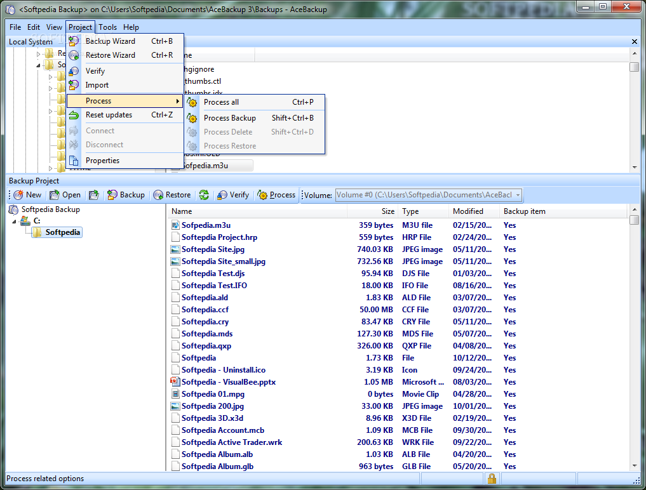Screen dimensions: 646x490
Task: Click the down arrow of Local System scrollbar
Action: [635, 167]
